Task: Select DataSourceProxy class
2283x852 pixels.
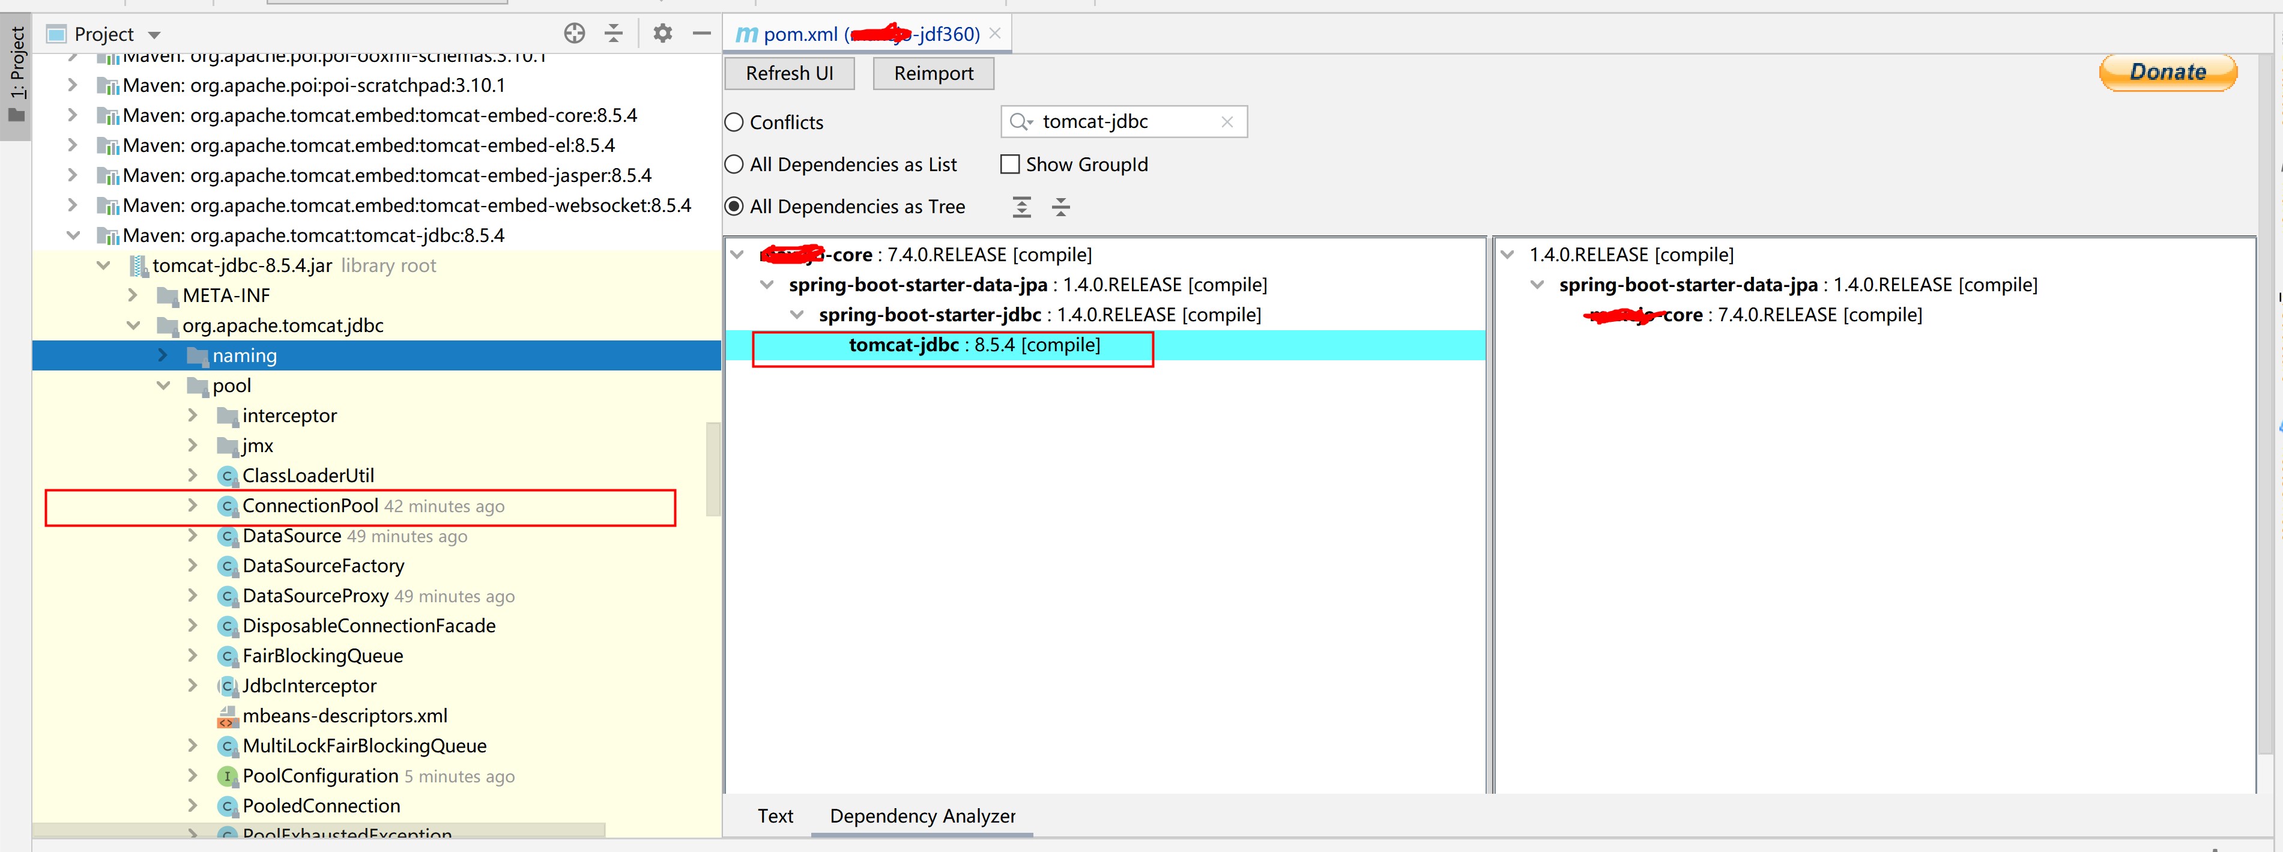Action: click(x=315, y=596)
